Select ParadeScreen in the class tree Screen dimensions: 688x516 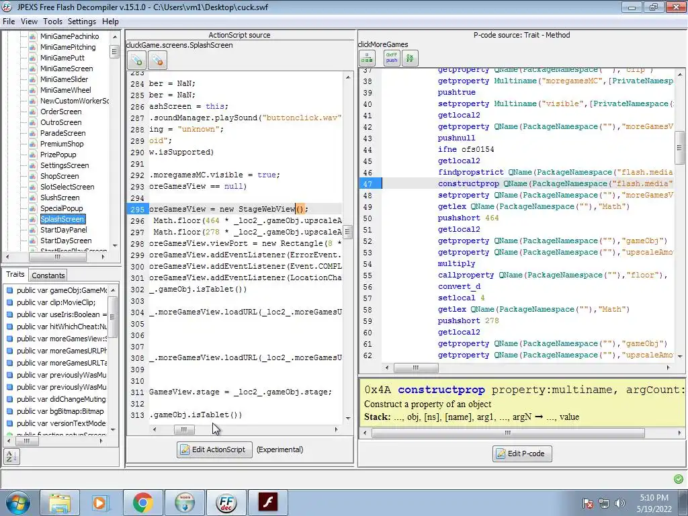pyautogui.click(x=62, y=133)
